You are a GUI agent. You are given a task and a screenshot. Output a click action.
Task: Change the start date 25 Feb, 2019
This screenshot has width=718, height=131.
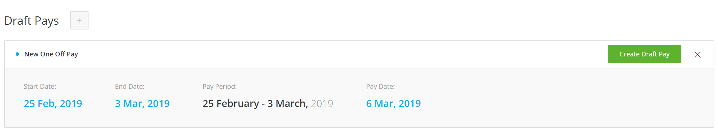click(53, 104)
